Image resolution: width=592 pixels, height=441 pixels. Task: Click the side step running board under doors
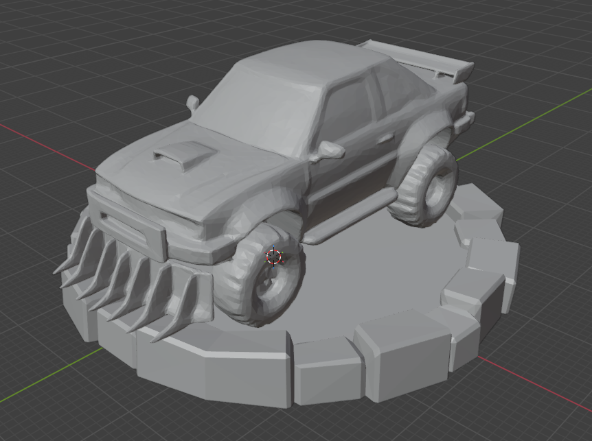pos(351,217)
